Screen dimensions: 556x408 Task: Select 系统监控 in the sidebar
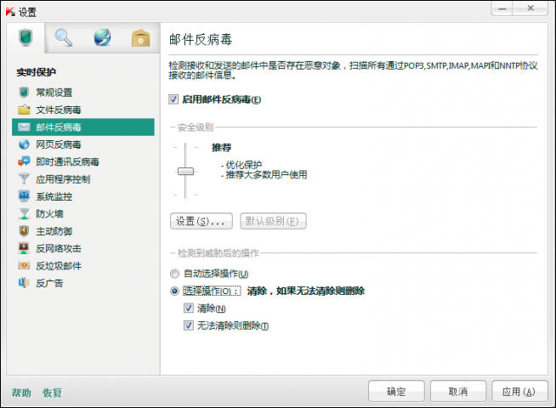[83, 196]
